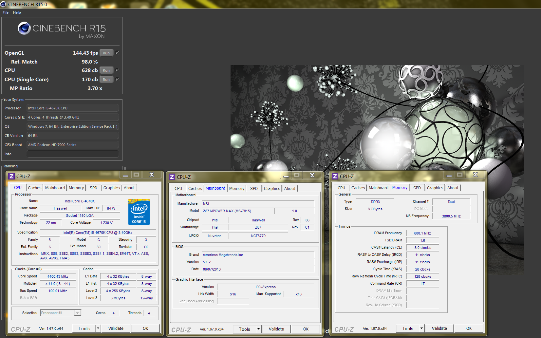Minimize the left CPU-Z window
The width and height of the screenshot is (541, 338).
coord(125,175)
